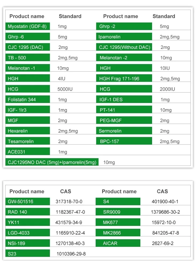Click the CJC 1295 (DAC) product name
The image size is (196, 268).
click(x=27, y=47)
